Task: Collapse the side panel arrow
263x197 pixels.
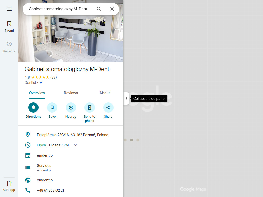Action: 126,98
